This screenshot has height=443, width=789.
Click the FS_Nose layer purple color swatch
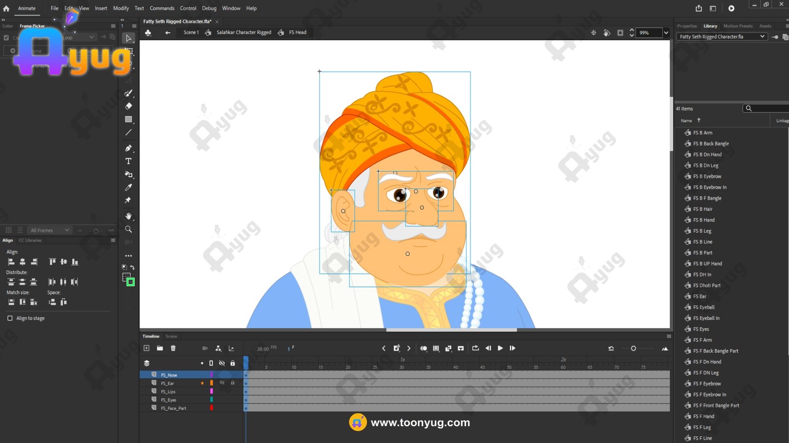point(212,375)
